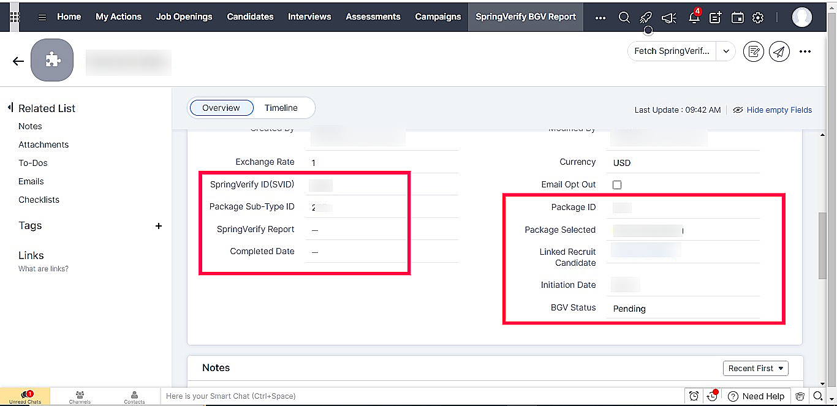Open the user profile avatar
Image resolution: width=837 pixels, height=406 pixels.
pos(802,17)
